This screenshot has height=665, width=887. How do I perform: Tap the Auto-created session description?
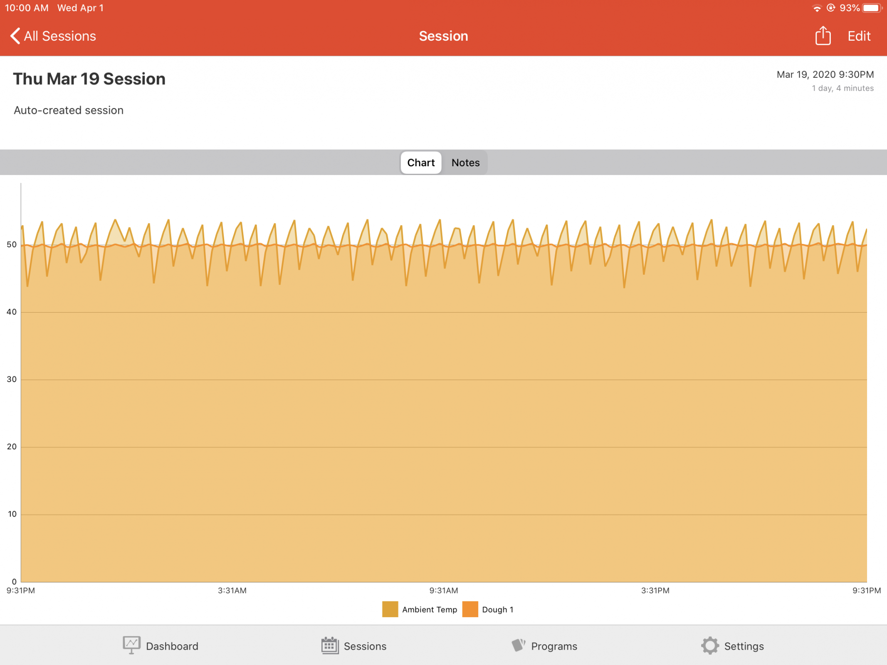69,110
